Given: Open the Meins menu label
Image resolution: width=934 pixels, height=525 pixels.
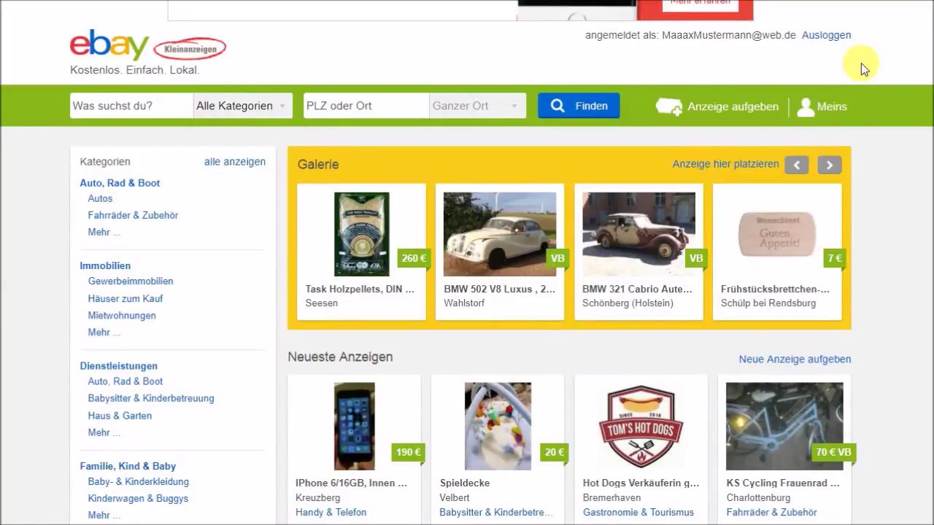Looking at the screenshot, I should [x=832, y=106].
